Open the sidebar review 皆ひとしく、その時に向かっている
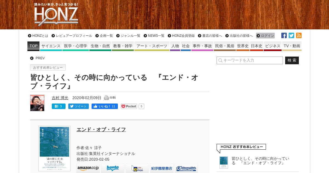Screen dimensions: 329x173 pos(260,161)
